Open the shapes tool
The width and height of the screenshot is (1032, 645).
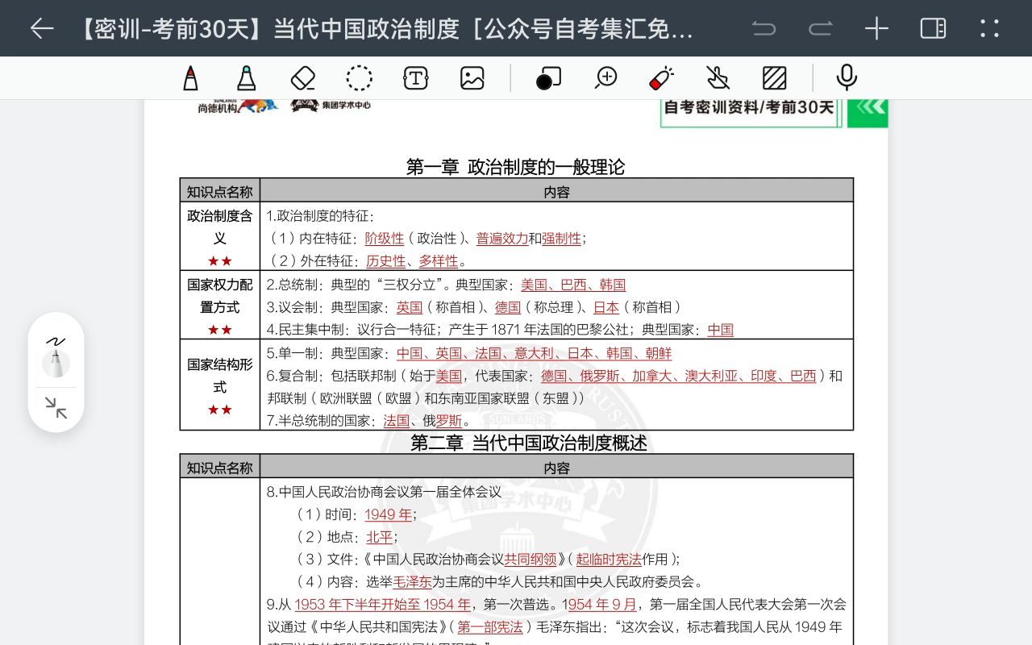548,78
